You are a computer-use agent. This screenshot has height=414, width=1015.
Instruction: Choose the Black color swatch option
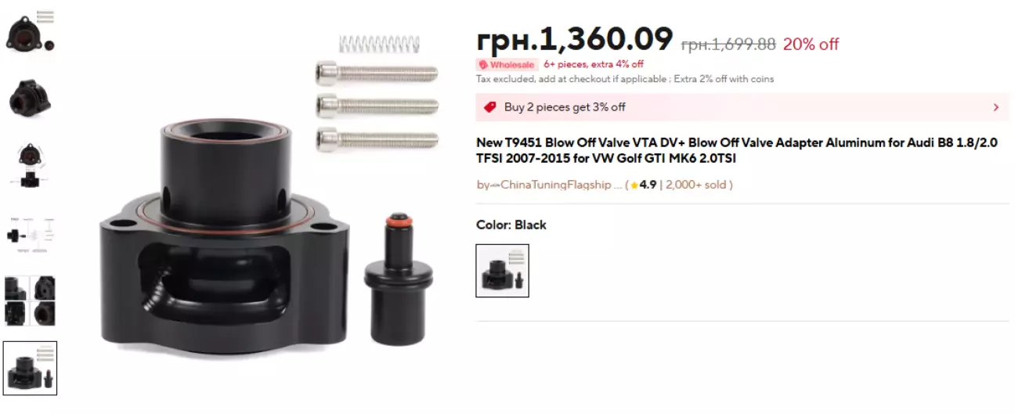coord(503,271)
